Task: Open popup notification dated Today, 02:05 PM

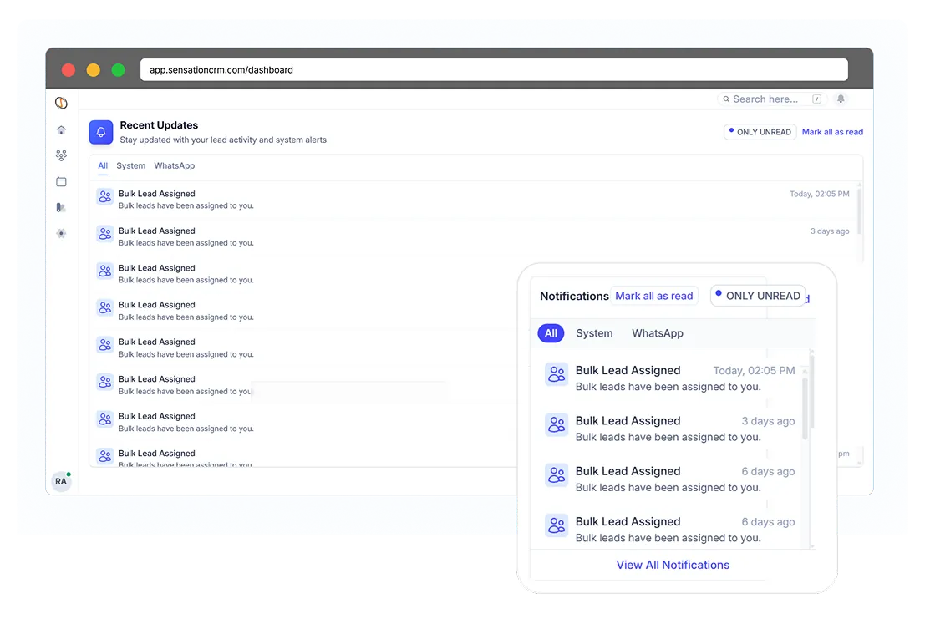Action: [669, 378]
